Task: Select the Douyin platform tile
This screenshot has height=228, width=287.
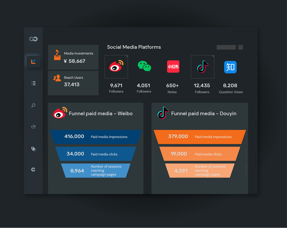Action: point(202,67)
